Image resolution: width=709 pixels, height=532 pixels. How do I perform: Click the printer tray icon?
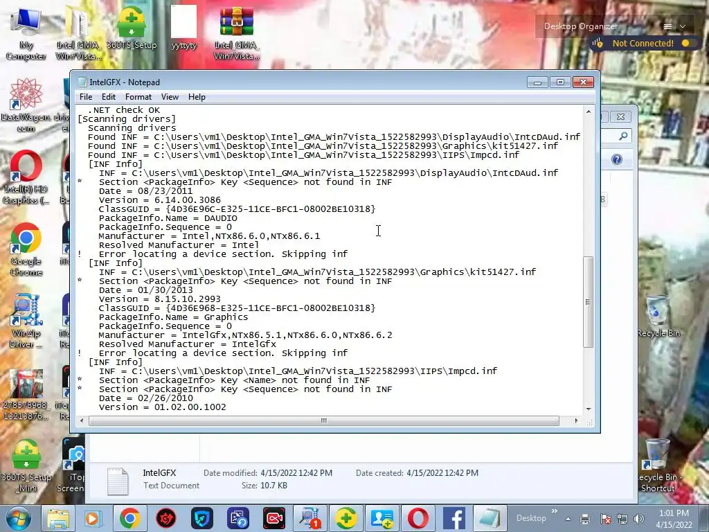point(584,519)
